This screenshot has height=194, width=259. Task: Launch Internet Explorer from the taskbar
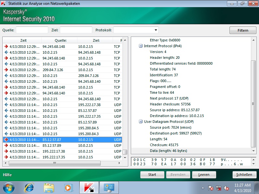29,188
